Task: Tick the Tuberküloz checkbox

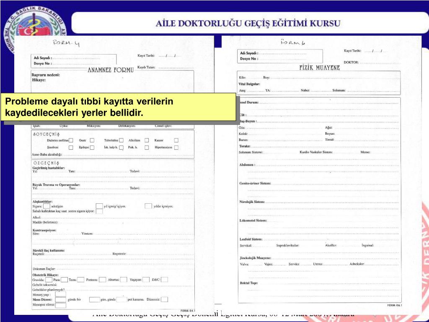Action: (121, 140)
